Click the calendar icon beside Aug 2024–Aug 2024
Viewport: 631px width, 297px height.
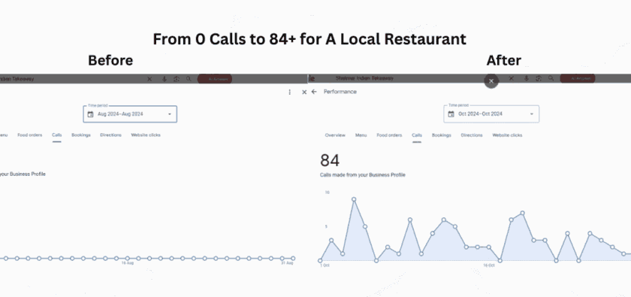(x=90, y=114)
